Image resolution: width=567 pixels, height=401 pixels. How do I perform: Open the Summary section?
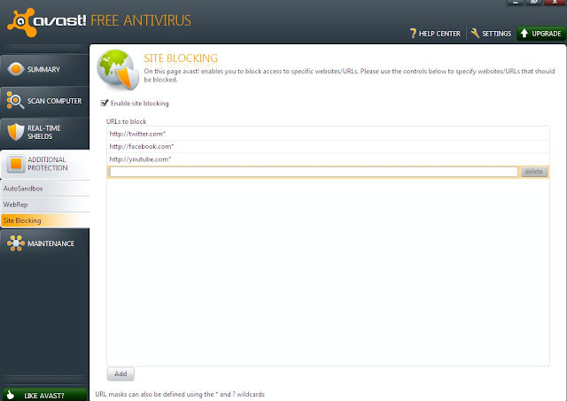pyautogui.click(x=44, y=69)
